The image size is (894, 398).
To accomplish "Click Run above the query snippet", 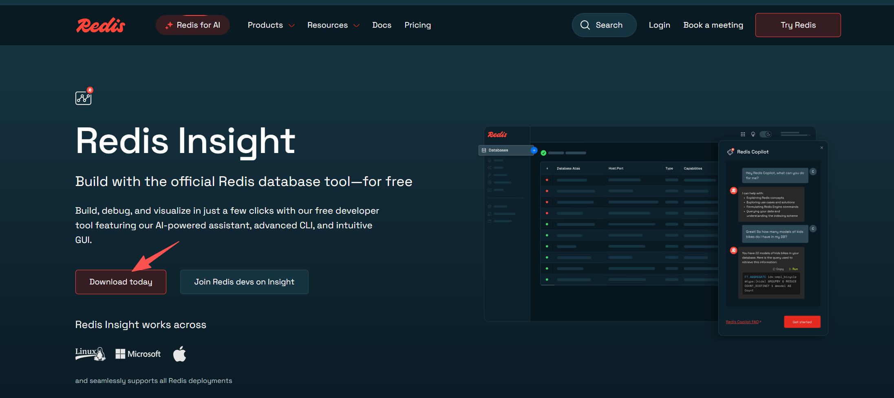I will pyautogui.click(x=793, y=269).
